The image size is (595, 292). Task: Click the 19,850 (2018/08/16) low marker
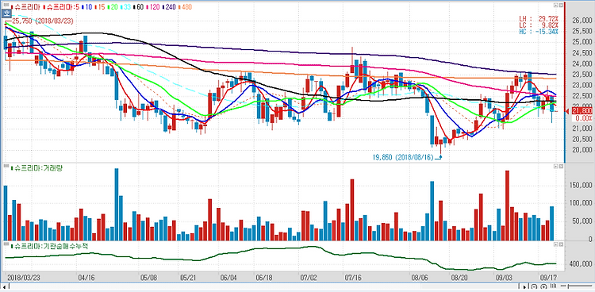402,157
